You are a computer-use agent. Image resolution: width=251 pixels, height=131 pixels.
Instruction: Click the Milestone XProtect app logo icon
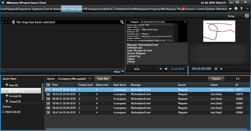point(3,3)
